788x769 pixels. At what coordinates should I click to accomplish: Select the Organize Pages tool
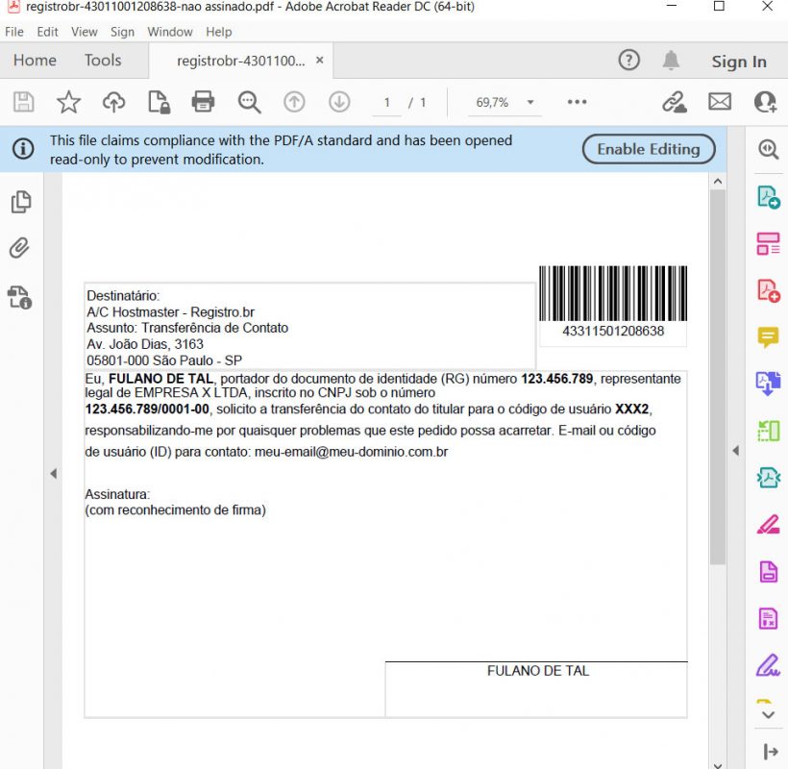[x=766, y=243]
